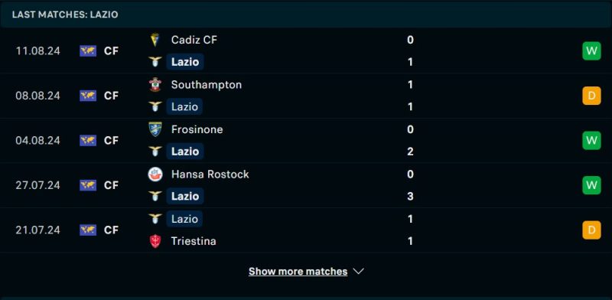The width and height of the screenshot is (612, 300).
Task: Open the Hansa Rostock team name
Action: click(x=210, y=174)
